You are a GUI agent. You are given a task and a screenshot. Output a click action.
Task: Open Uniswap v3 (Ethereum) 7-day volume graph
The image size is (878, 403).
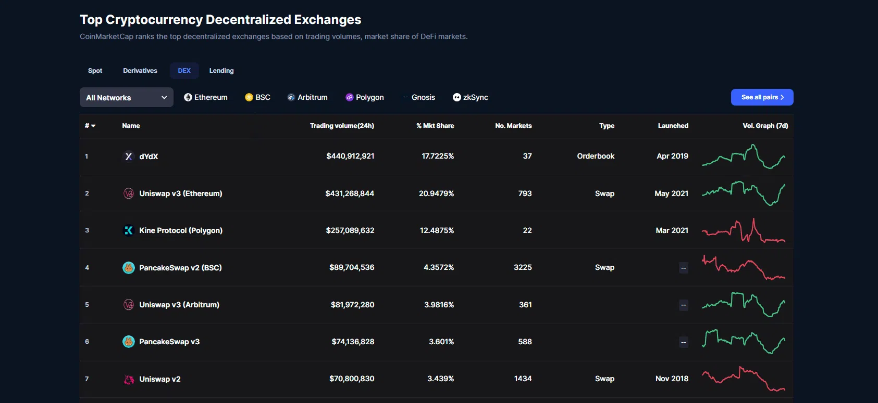click(x=744, y=193)
